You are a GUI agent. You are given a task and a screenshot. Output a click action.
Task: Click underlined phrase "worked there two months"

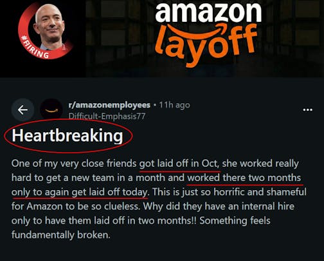click(244, 178)
